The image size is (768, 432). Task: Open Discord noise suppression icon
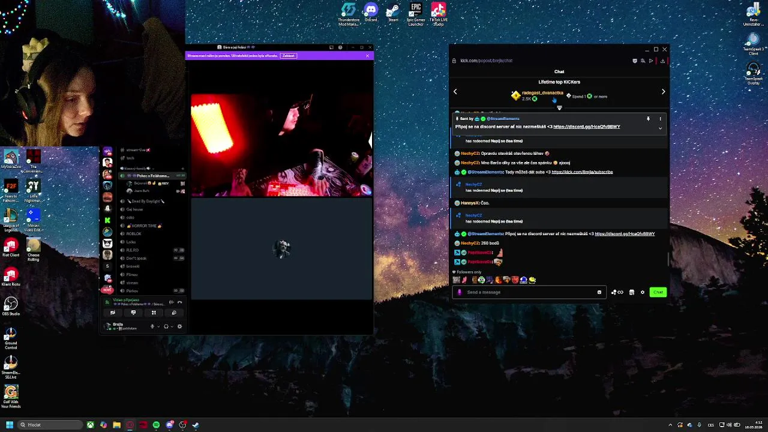point(171,302)
